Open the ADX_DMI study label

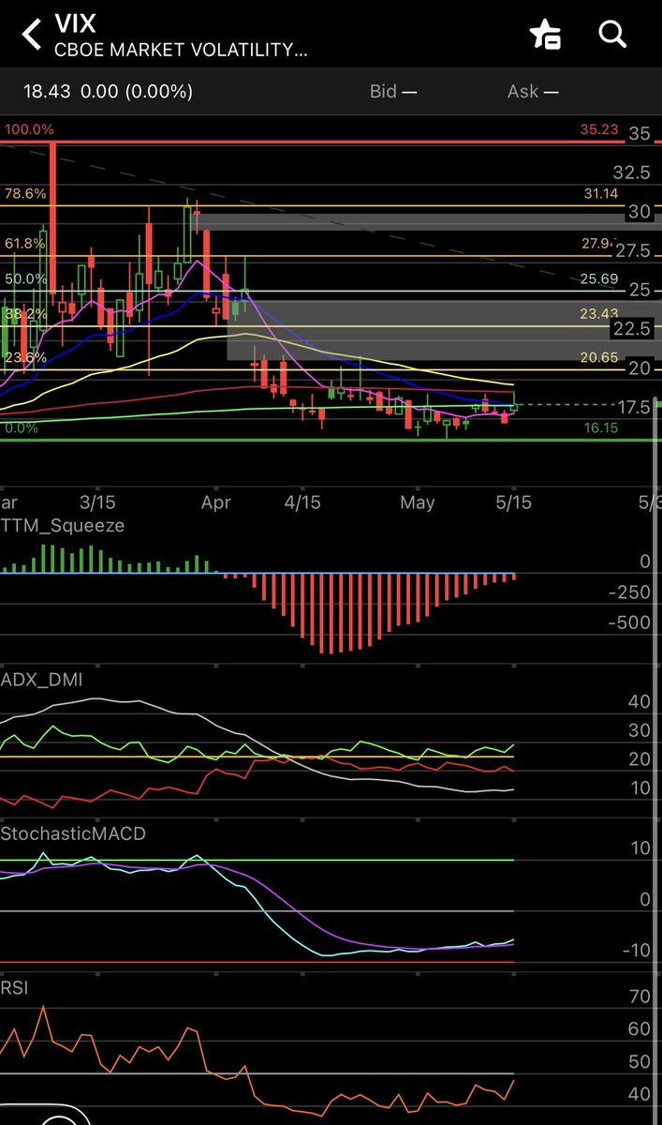(x=41, y=680)
